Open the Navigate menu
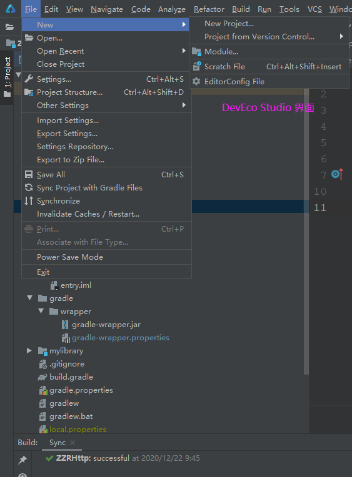The width and height of the screenshot is (352, 477). click(x=107, y=9)
